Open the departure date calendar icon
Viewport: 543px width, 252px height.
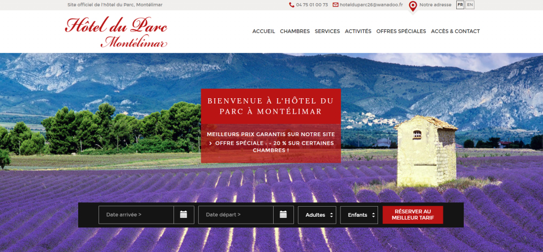click(283, 215)
